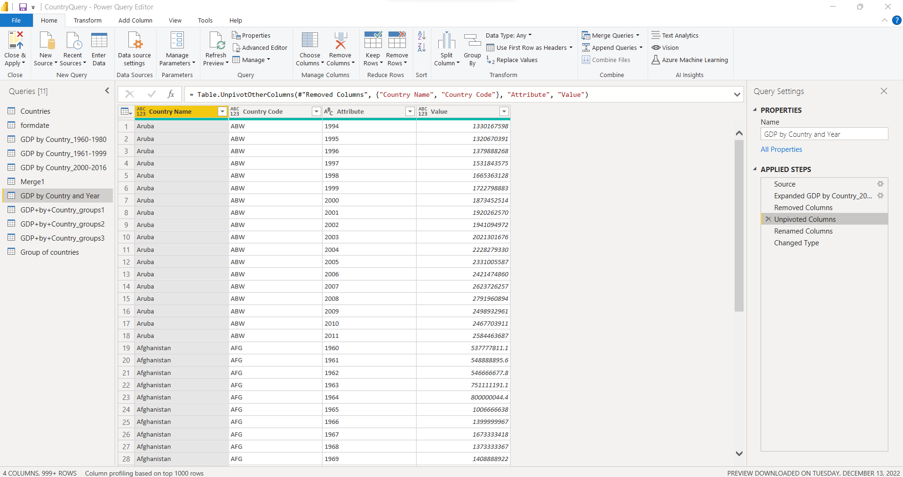Click Replace Values
This screenshot has height=477, width=903.
pos(512,60)
